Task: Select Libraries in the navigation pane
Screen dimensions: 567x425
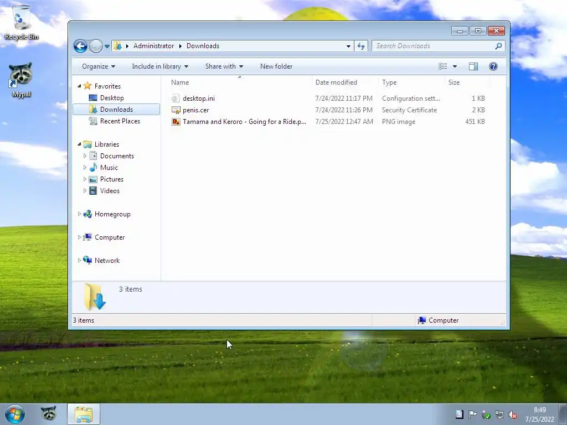Action: pos(107,144)
